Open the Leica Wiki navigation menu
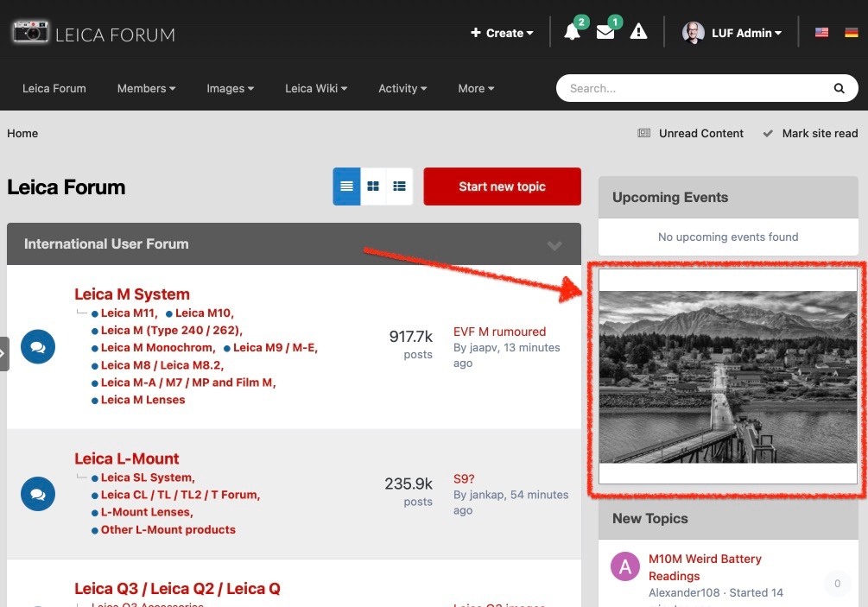Image resolution: width=868 pixels, height=607 pixels. tap(316, 88)
